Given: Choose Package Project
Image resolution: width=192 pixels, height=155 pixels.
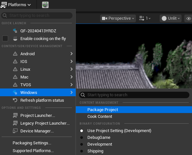Looking at the screenshot, I should 134,110.
